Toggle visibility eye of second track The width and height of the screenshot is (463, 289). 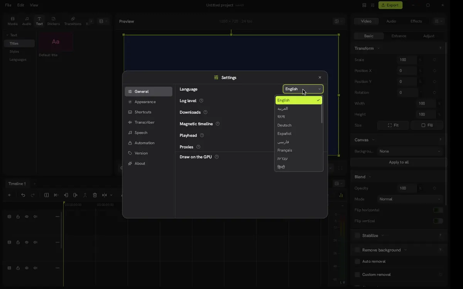coord(27,242)
